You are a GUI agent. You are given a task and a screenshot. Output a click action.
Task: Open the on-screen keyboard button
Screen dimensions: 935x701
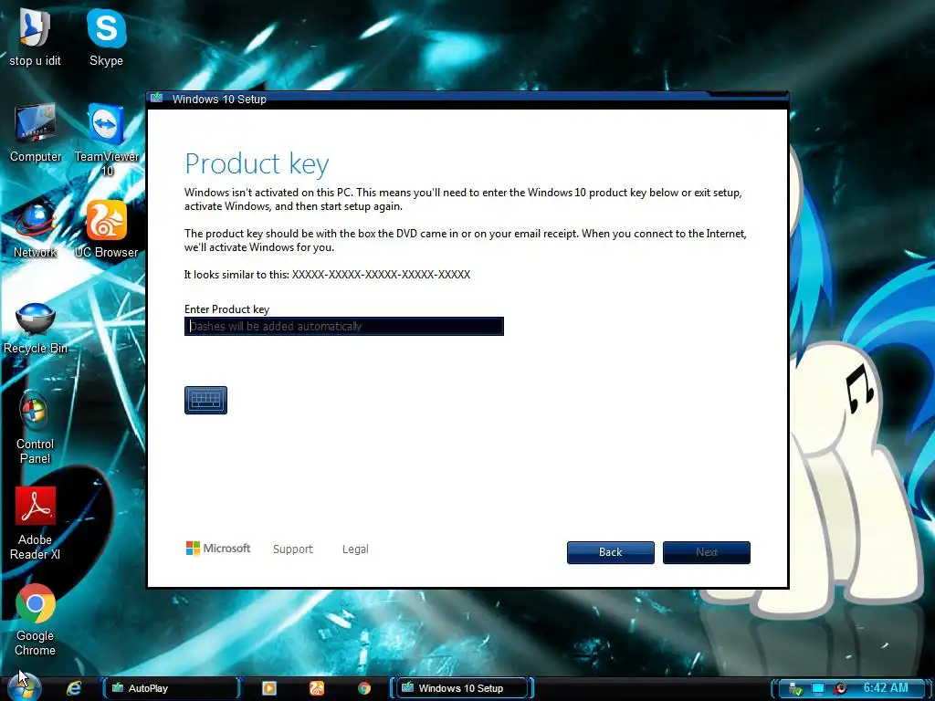205,400
